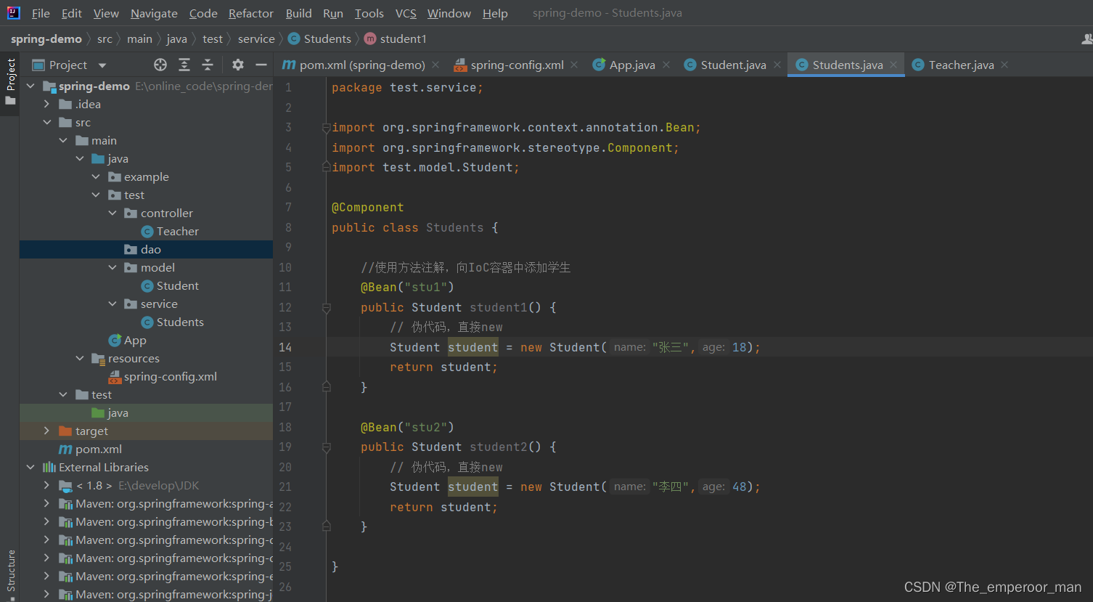Click the IntelliJ IDEA app logo icon
This screenshot has width=1093, height=602.
[x=13, y=12]
